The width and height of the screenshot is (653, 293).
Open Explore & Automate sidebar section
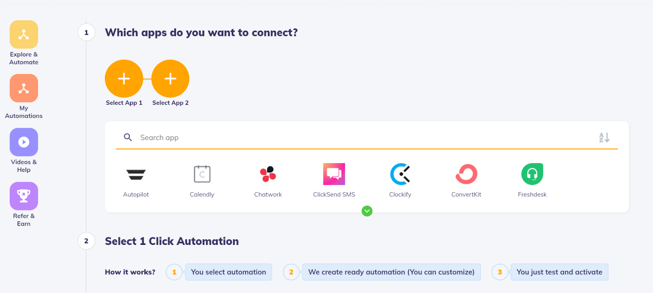tap(24, 35)
